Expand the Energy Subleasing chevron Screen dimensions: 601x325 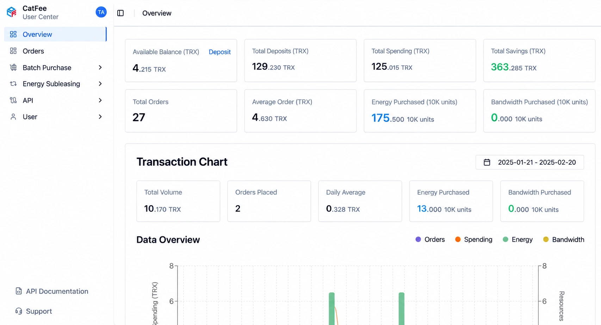tap(100, 84)
